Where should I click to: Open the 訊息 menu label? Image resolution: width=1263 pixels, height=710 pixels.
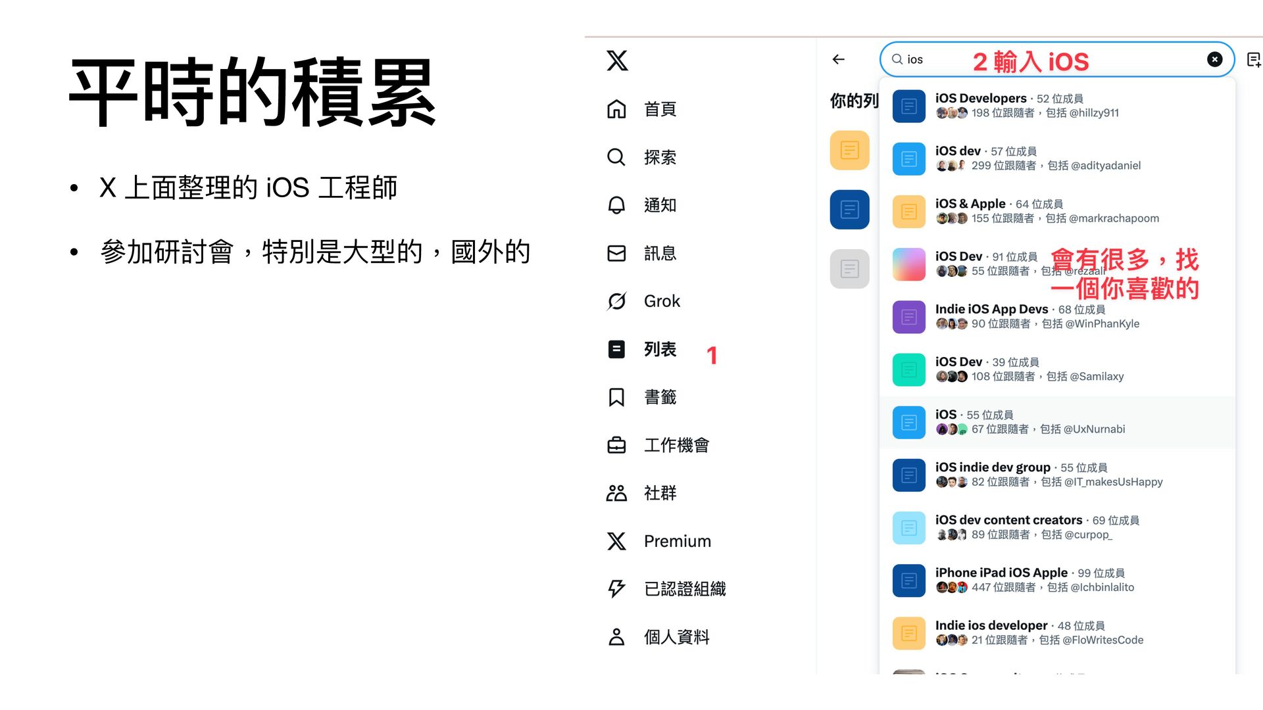(660, 253)
